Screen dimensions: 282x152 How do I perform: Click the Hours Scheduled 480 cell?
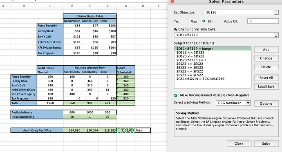pyautogui.click(x=126, y=90)
